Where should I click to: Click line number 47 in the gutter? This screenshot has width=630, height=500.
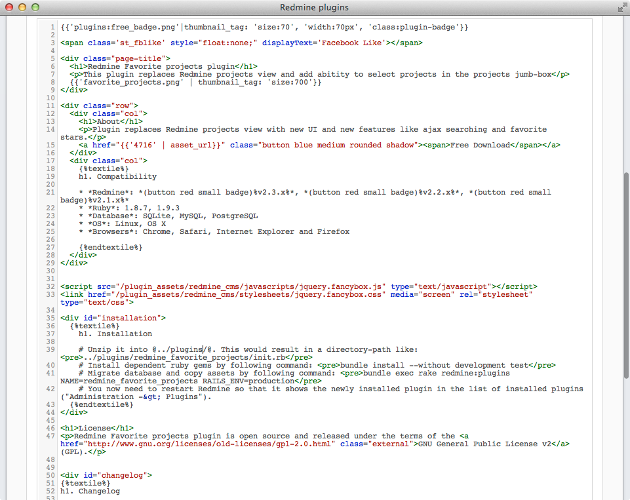click(x=50, y=436)
